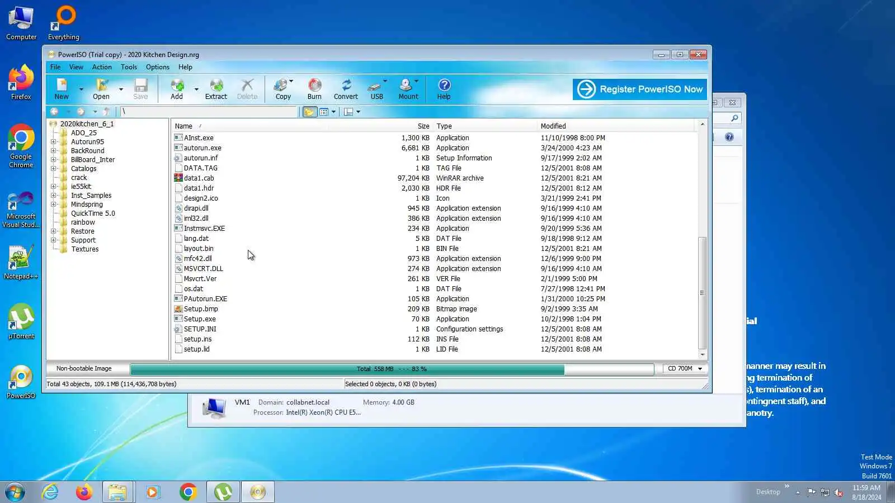Click the Up one level arrow
The image size is (895, 503).
106,112
